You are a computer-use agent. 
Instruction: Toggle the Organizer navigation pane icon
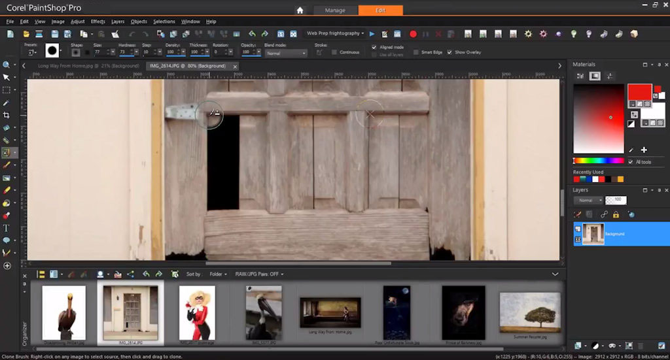click(41, 274)
